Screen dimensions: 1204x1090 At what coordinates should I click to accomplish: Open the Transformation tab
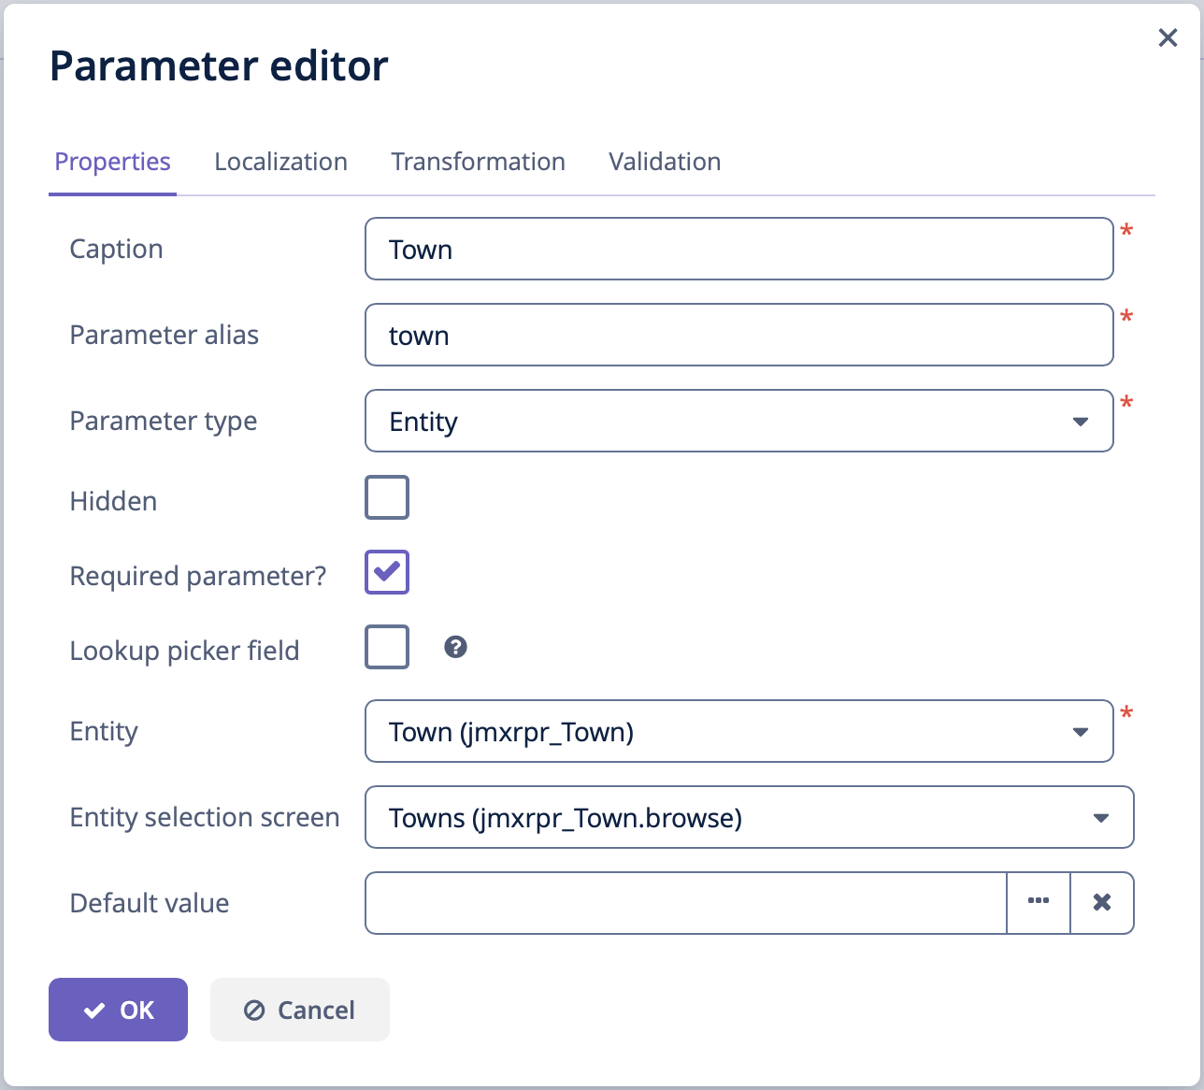tap(478, 162)
